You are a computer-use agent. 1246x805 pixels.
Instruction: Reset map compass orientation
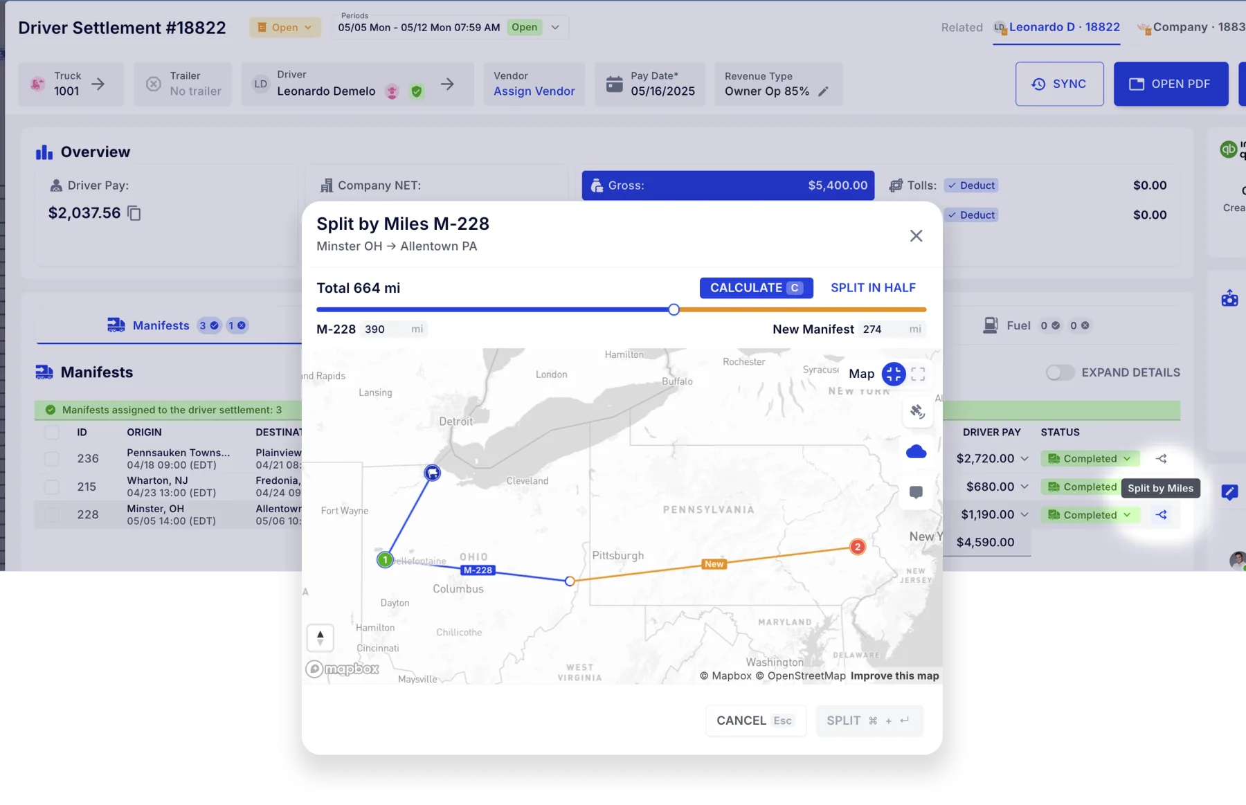[320, 637]
